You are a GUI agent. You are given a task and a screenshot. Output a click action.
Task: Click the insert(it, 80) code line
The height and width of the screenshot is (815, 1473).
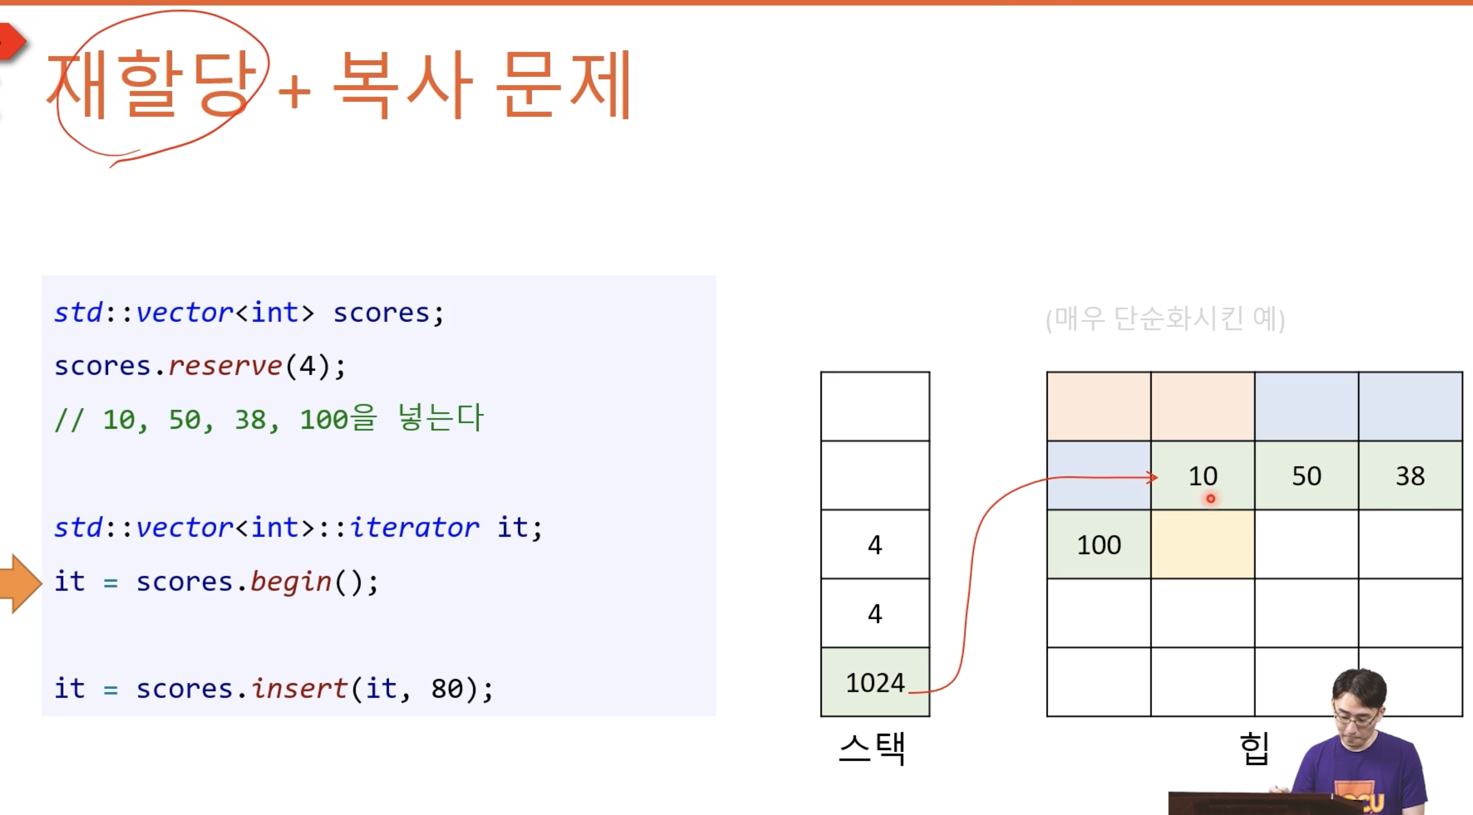(273, 688)
